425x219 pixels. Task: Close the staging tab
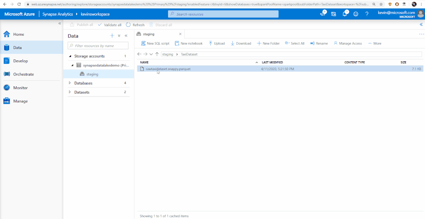180,34
